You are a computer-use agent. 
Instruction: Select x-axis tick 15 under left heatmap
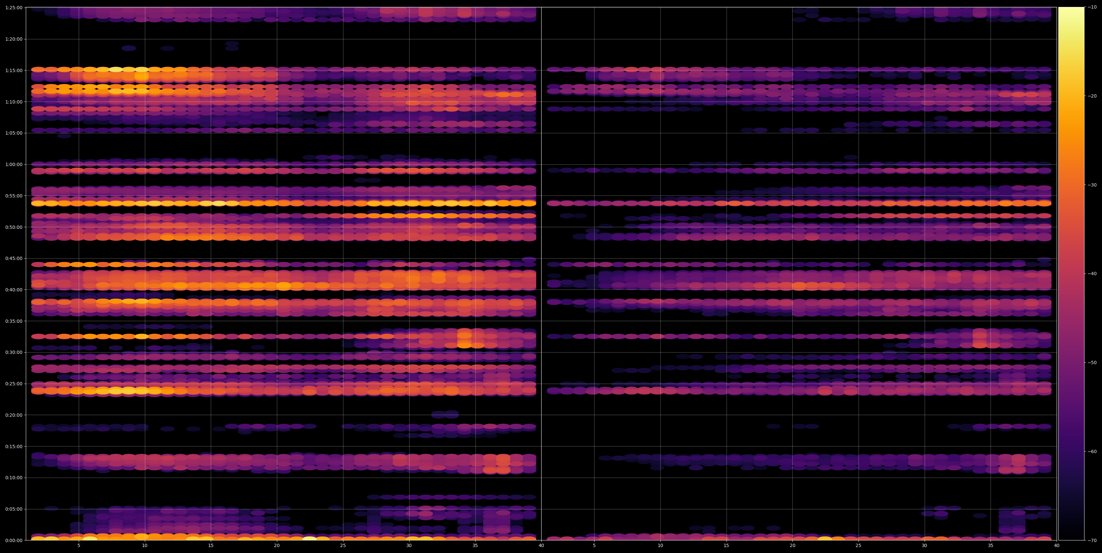coord(211,546)
